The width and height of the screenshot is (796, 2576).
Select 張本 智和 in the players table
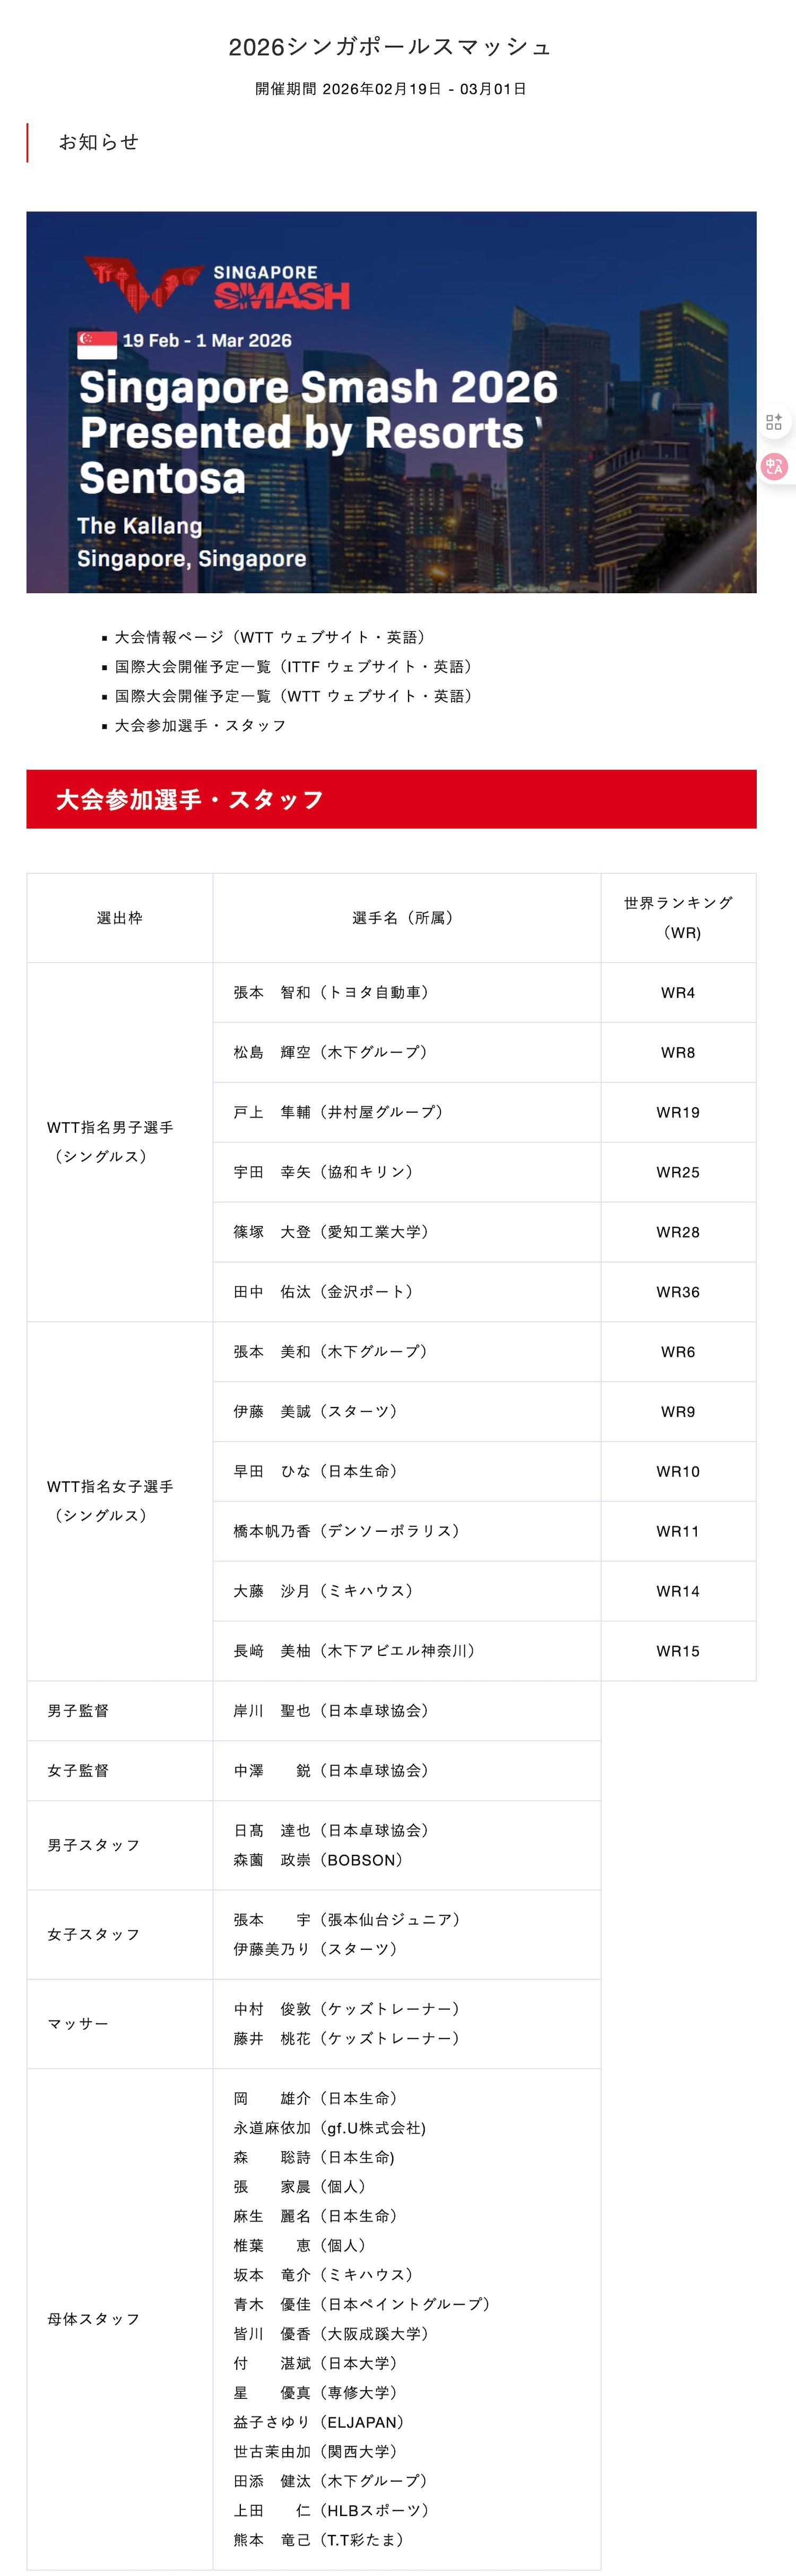pyautogui.click(x=330, y=992)
